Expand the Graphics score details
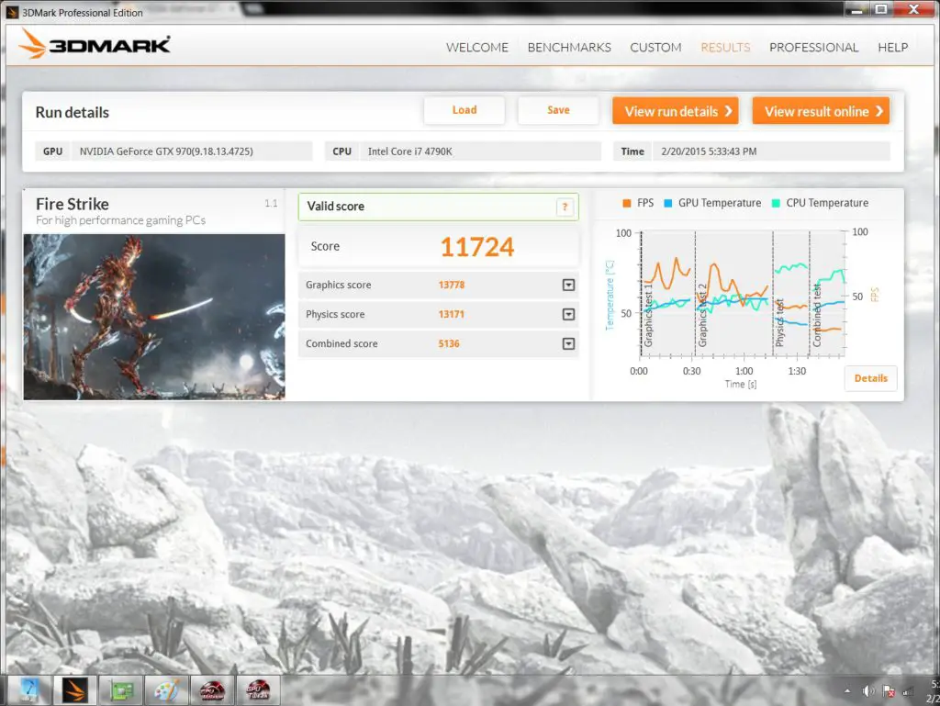The width and height of the screenshot is (940, 706). [568, 285]
